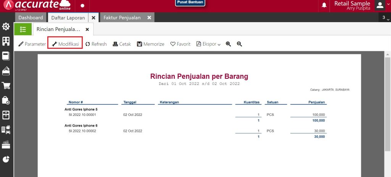Switch to the Dashboard tab
Screen dimensions: 391x177
coord(31,18)
